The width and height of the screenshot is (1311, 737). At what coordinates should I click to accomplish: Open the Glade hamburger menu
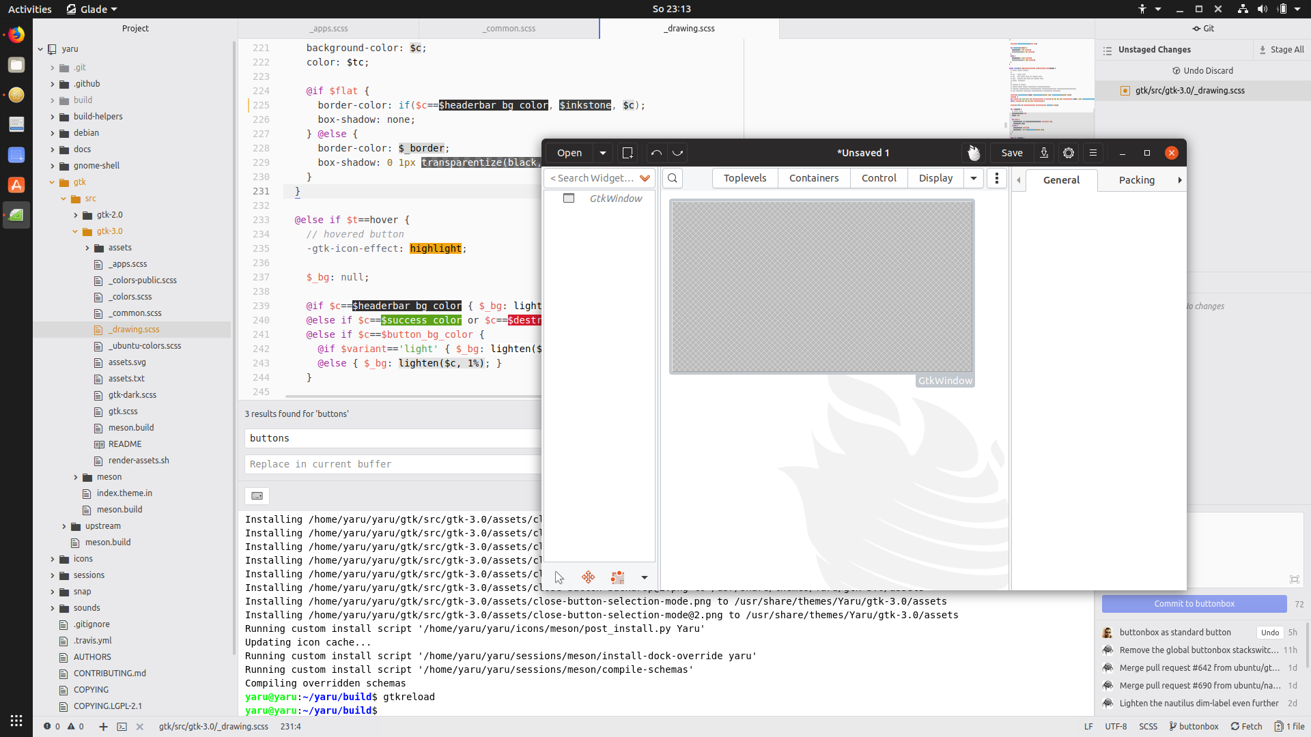(1093, 153)
